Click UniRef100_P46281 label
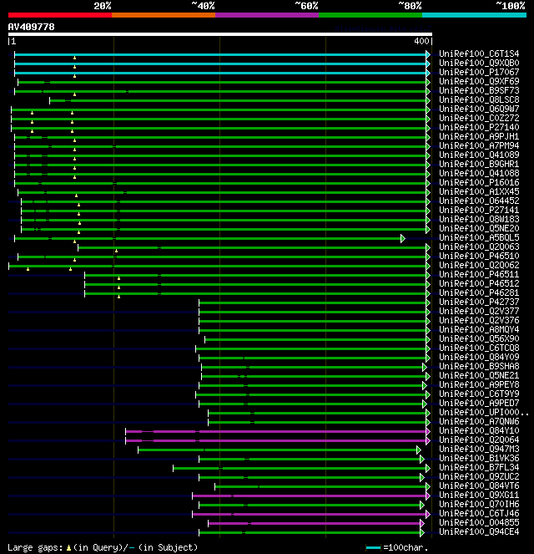Image resolution: width=534 pixels, height=554 pixels. (479, 292)
